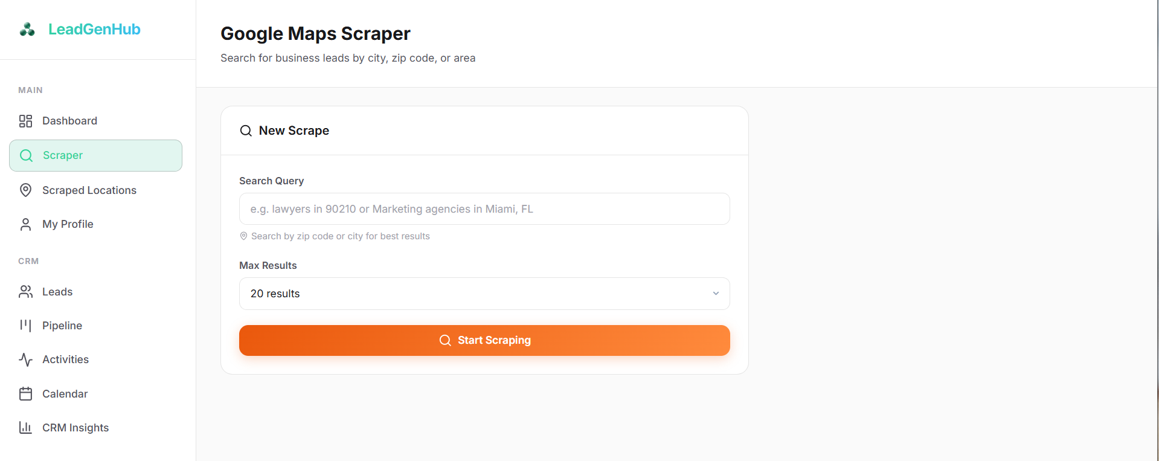Screen dimensions: 1159x461
Task: Go to the Dashboard menu item
Action: (95, 121)
